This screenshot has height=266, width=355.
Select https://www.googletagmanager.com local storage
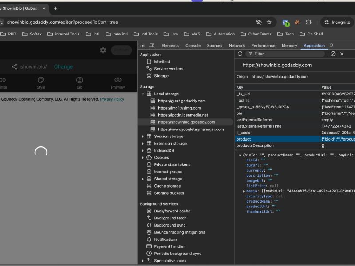pos(191,129)
